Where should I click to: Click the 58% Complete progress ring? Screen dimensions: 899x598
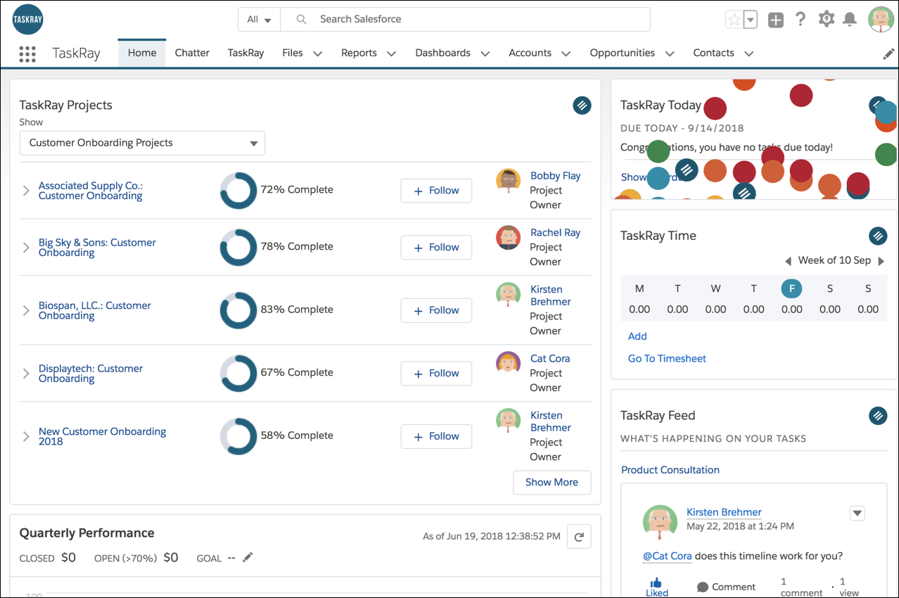(x=238, y=436)
